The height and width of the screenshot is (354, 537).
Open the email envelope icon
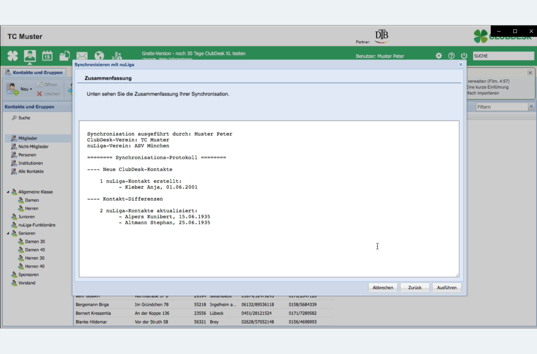click(x=82, y=56)
